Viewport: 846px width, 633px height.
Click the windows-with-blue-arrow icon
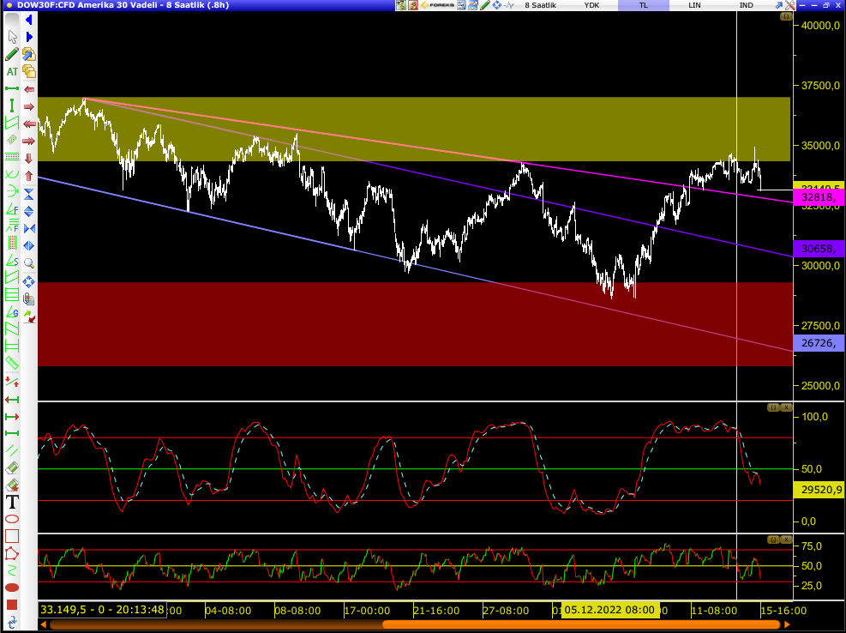tap(29, 54)
